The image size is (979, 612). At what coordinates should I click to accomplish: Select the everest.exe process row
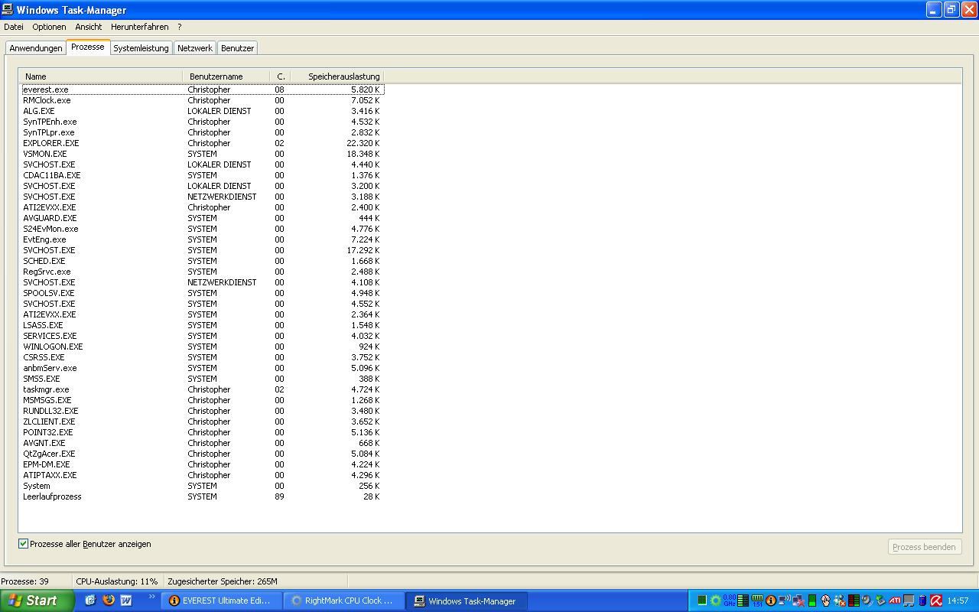point(202,90)
